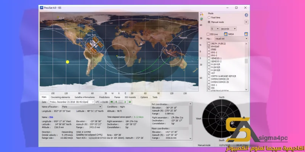
Task: Select the Real time radio button
Action: click(x=209, y=17)
